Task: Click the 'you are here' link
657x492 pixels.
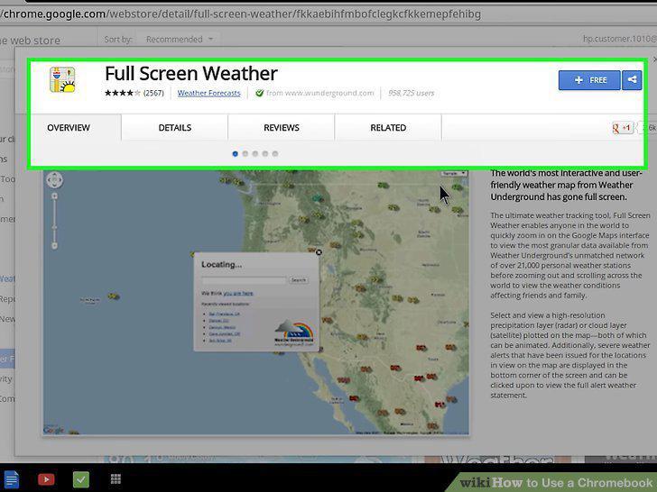Action: pos(238,293)
